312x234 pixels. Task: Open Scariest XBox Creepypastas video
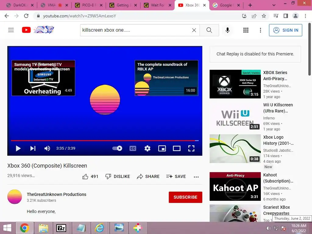(277, 210)
